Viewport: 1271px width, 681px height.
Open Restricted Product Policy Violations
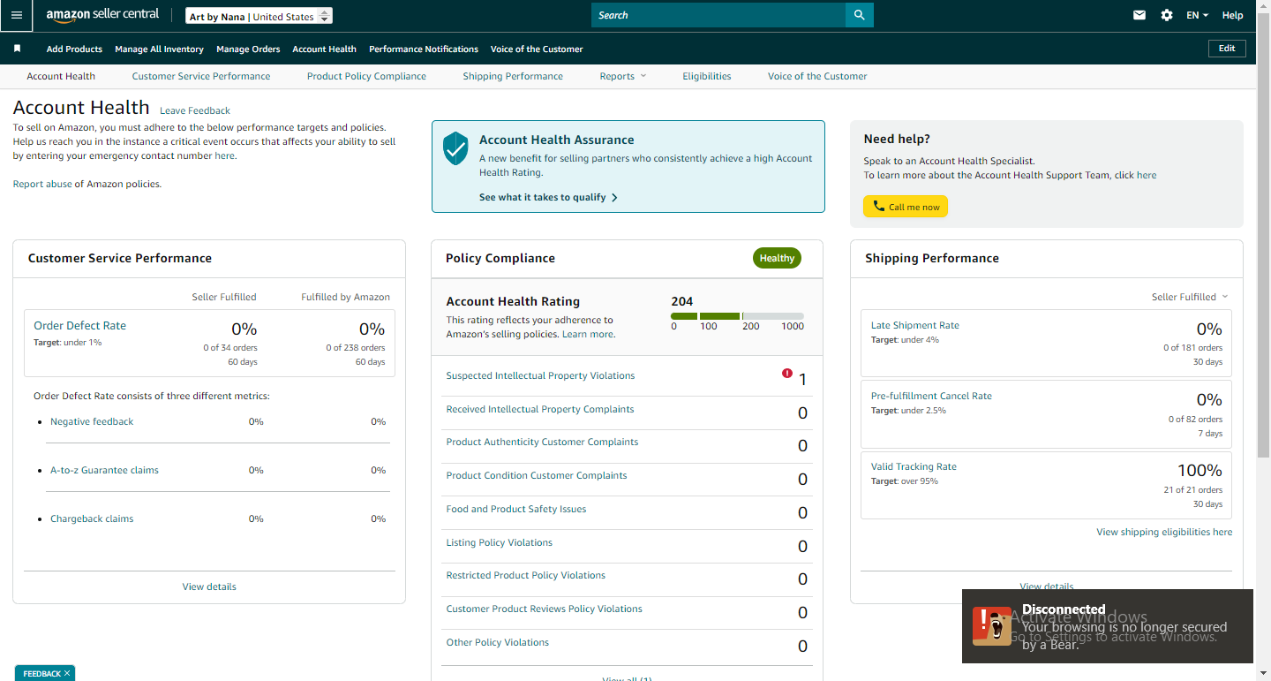click(x=526, y=575)
